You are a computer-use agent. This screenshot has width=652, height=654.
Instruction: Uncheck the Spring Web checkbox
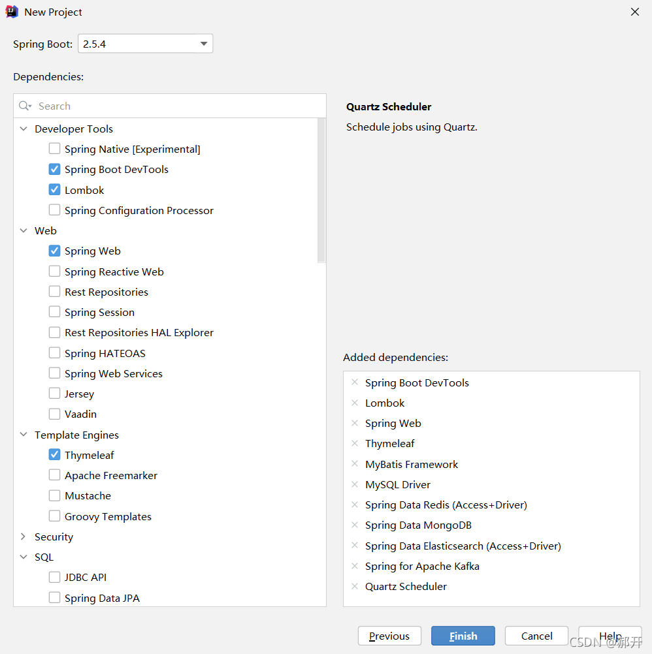pos(54,251)
